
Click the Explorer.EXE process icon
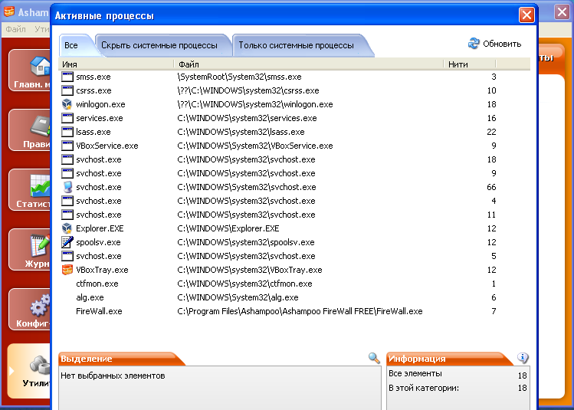tap(67, 228)
